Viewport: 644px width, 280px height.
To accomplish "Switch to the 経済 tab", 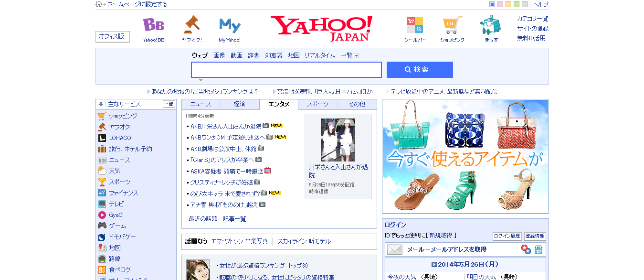I will (240, 104).
